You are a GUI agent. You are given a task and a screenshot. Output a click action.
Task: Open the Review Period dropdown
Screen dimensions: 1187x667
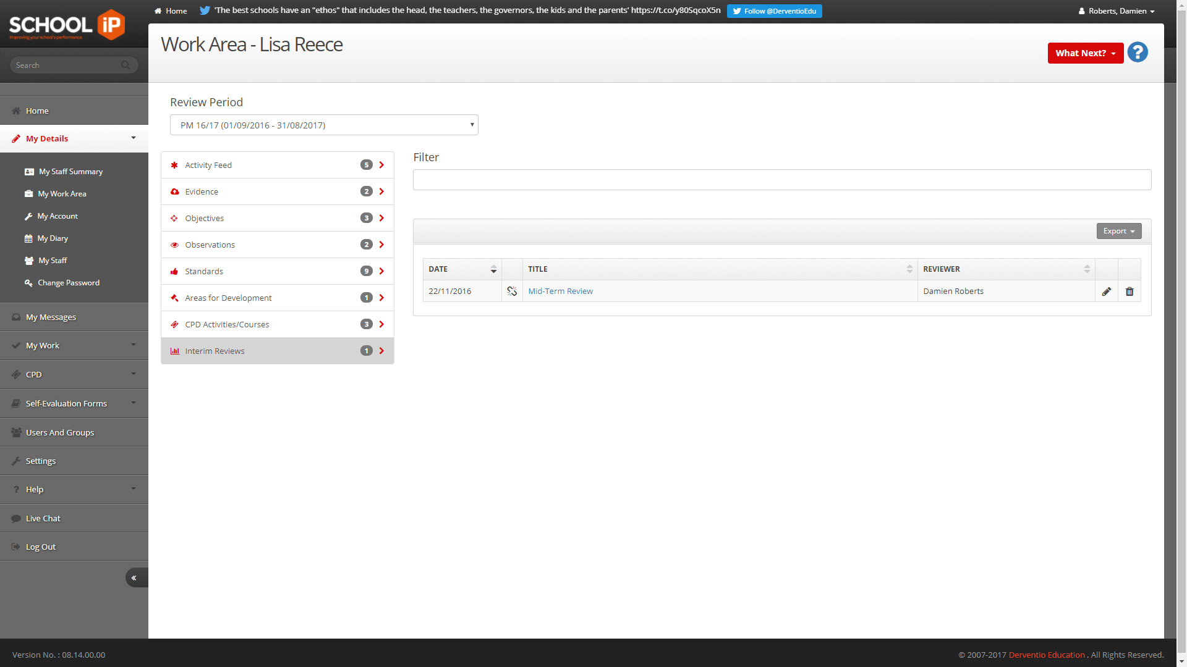click(324, 125)
